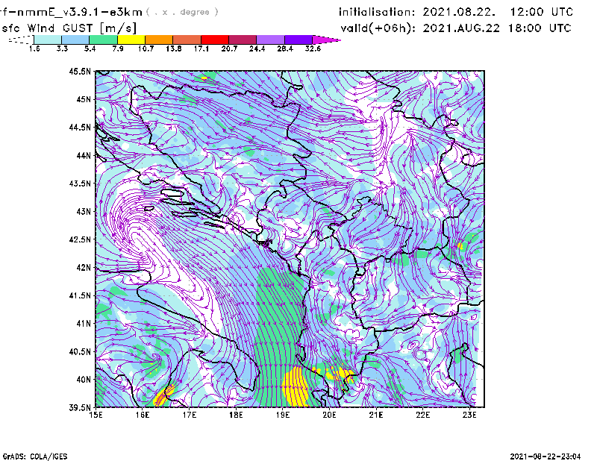Click the 41.5N latitude label

pos(80,295)
